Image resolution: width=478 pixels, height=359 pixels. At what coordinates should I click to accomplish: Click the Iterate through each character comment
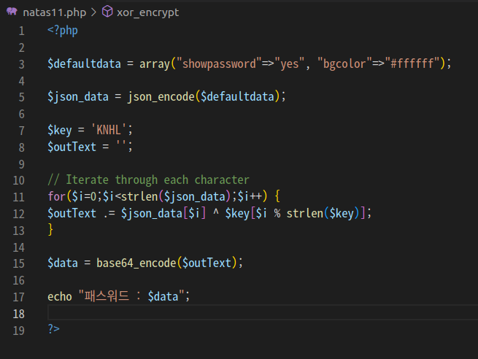[148, 179]
